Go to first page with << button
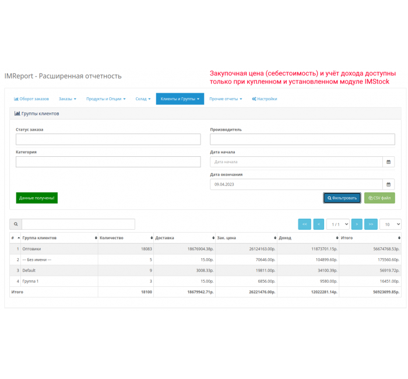This screenshot has height=379, width=408. click(304, 224)
